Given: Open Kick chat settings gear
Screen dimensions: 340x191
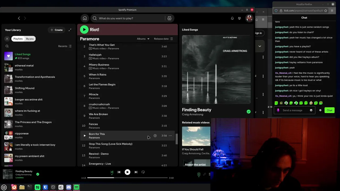Looking at the screenshot, I should 320,110.
